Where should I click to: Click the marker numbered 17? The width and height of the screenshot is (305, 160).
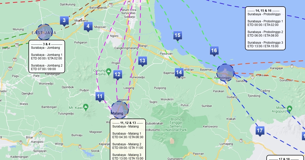coord(260,131)
